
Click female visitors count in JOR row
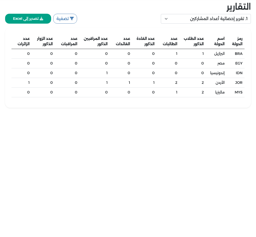point(29,83)
